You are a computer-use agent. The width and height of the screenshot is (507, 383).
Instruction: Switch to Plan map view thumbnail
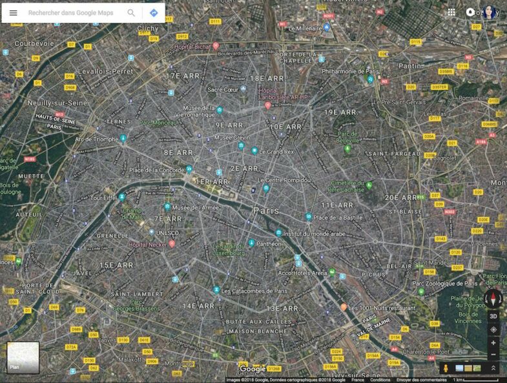point(23,357)
